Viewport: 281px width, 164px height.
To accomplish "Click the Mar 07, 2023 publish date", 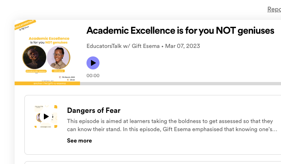I will click(182, 46).
